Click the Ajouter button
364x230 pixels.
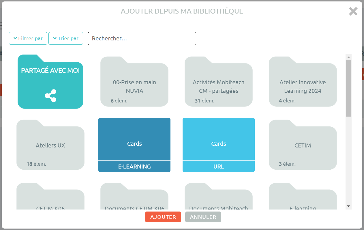point(163,217)
